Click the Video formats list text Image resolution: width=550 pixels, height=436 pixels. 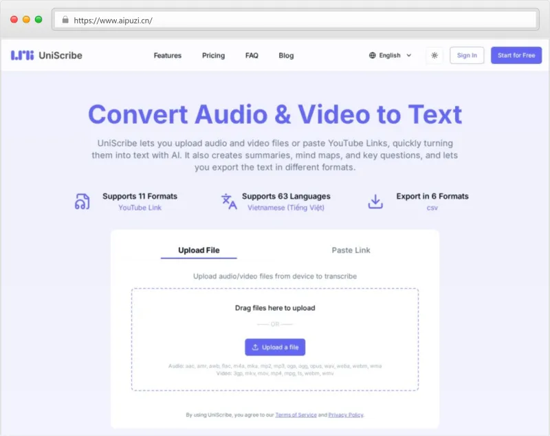[x=275, y=373]
